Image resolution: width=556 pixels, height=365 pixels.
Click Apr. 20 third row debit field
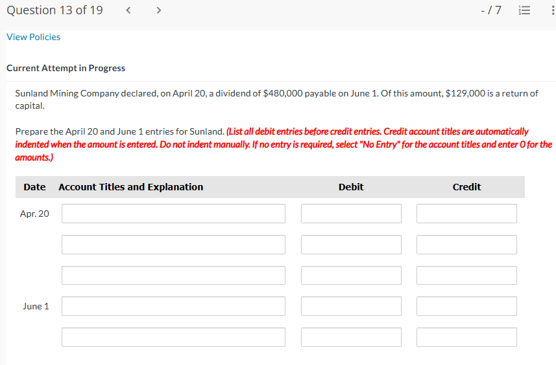tap(351, 276)
